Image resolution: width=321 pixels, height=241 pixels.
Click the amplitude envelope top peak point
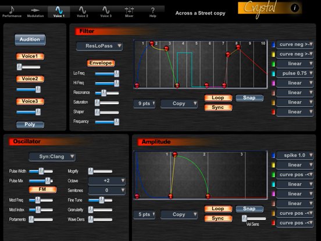tap(174, 154)
